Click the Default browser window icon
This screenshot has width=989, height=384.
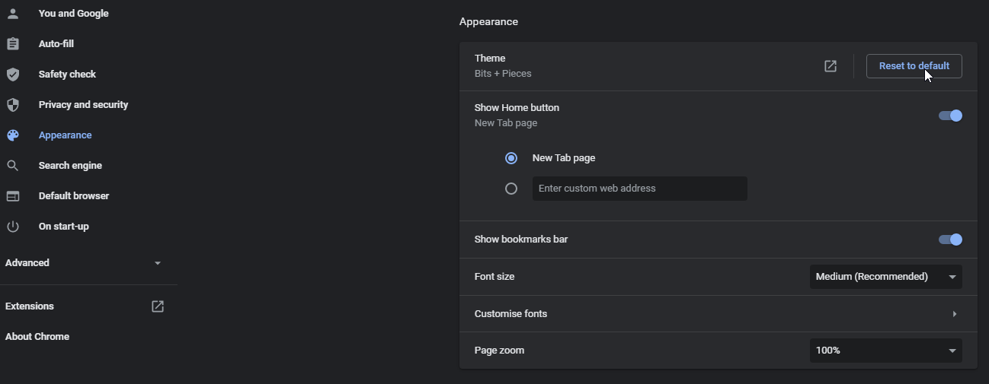12,196
